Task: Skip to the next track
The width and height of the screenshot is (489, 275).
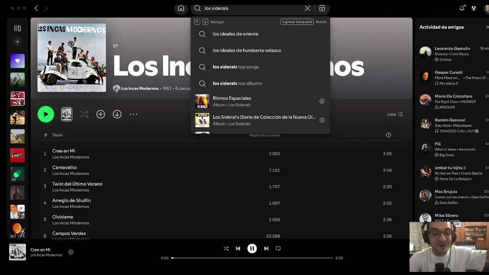Action: [266, 248]
